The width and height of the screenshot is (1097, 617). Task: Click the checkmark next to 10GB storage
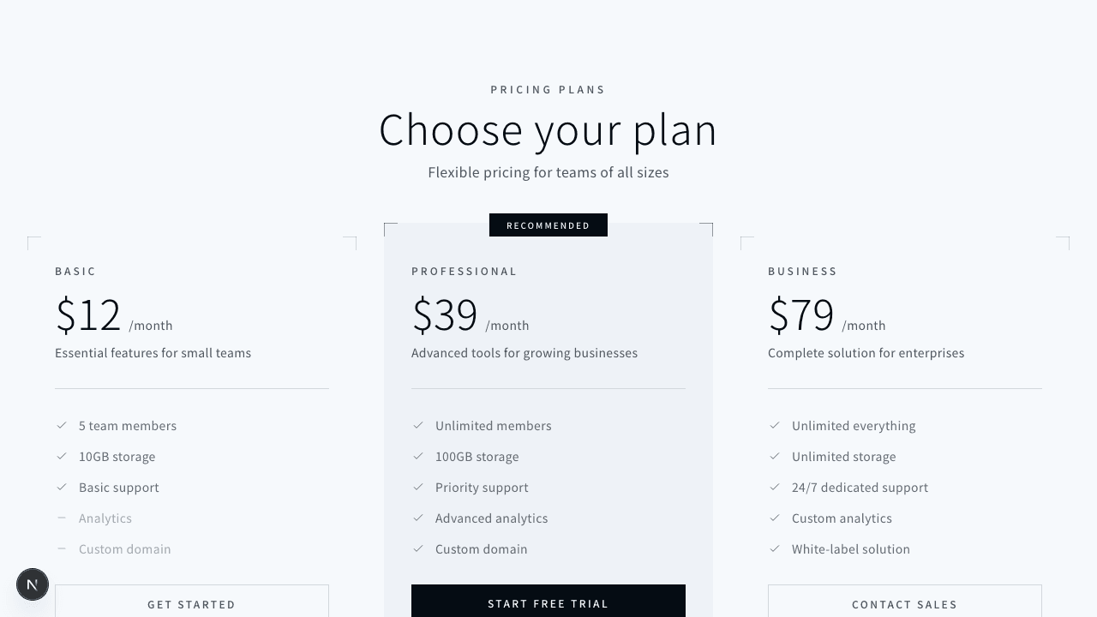(62, 456)
